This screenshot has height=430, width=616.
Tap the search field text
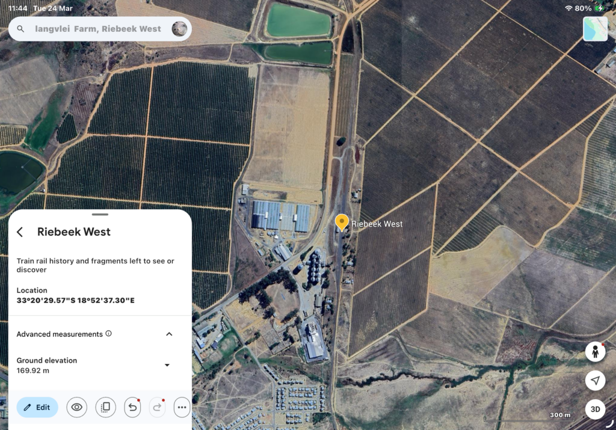pyautogui.click(x=98, y=29)
